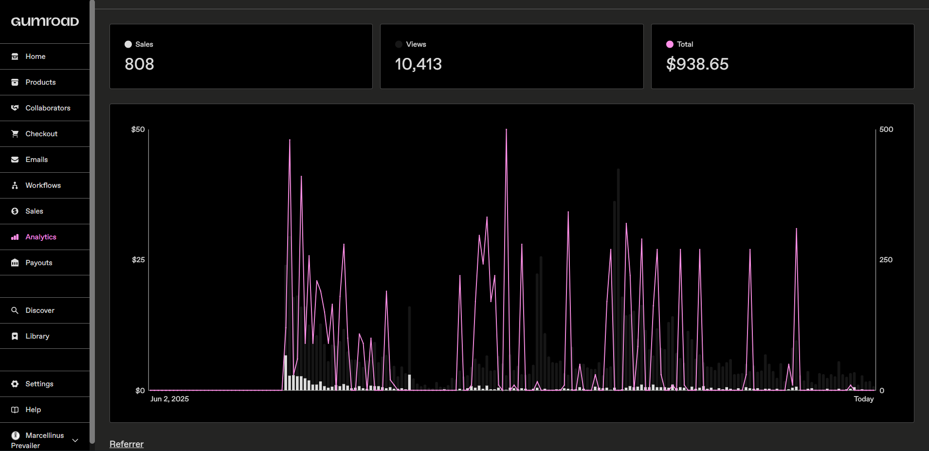Toggle the Views series dark dot
929x451 pixels.
399,44
